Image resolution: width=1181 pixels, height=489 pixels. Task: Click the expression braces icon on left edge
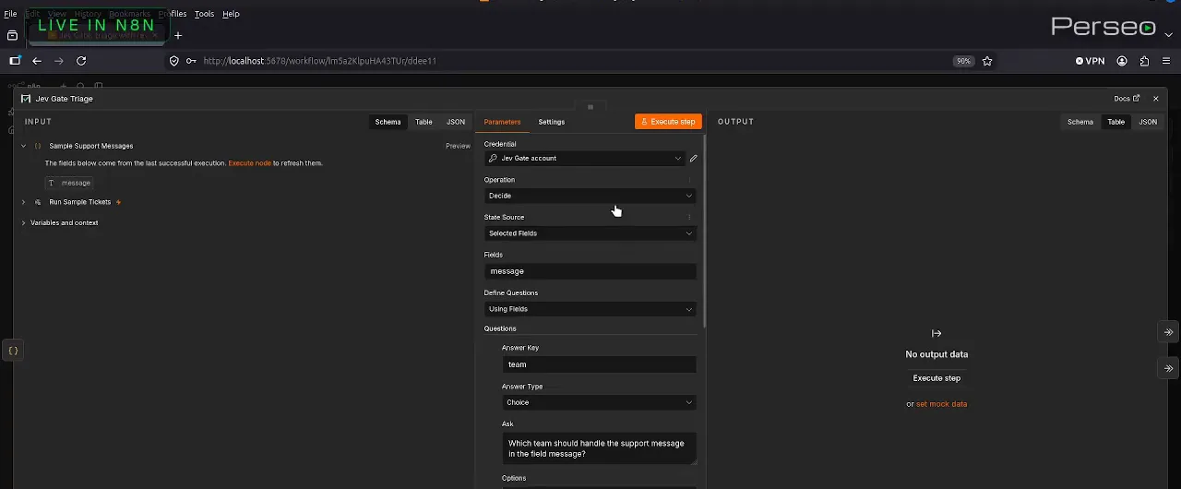pyautogui.click(x=13, y=351)
